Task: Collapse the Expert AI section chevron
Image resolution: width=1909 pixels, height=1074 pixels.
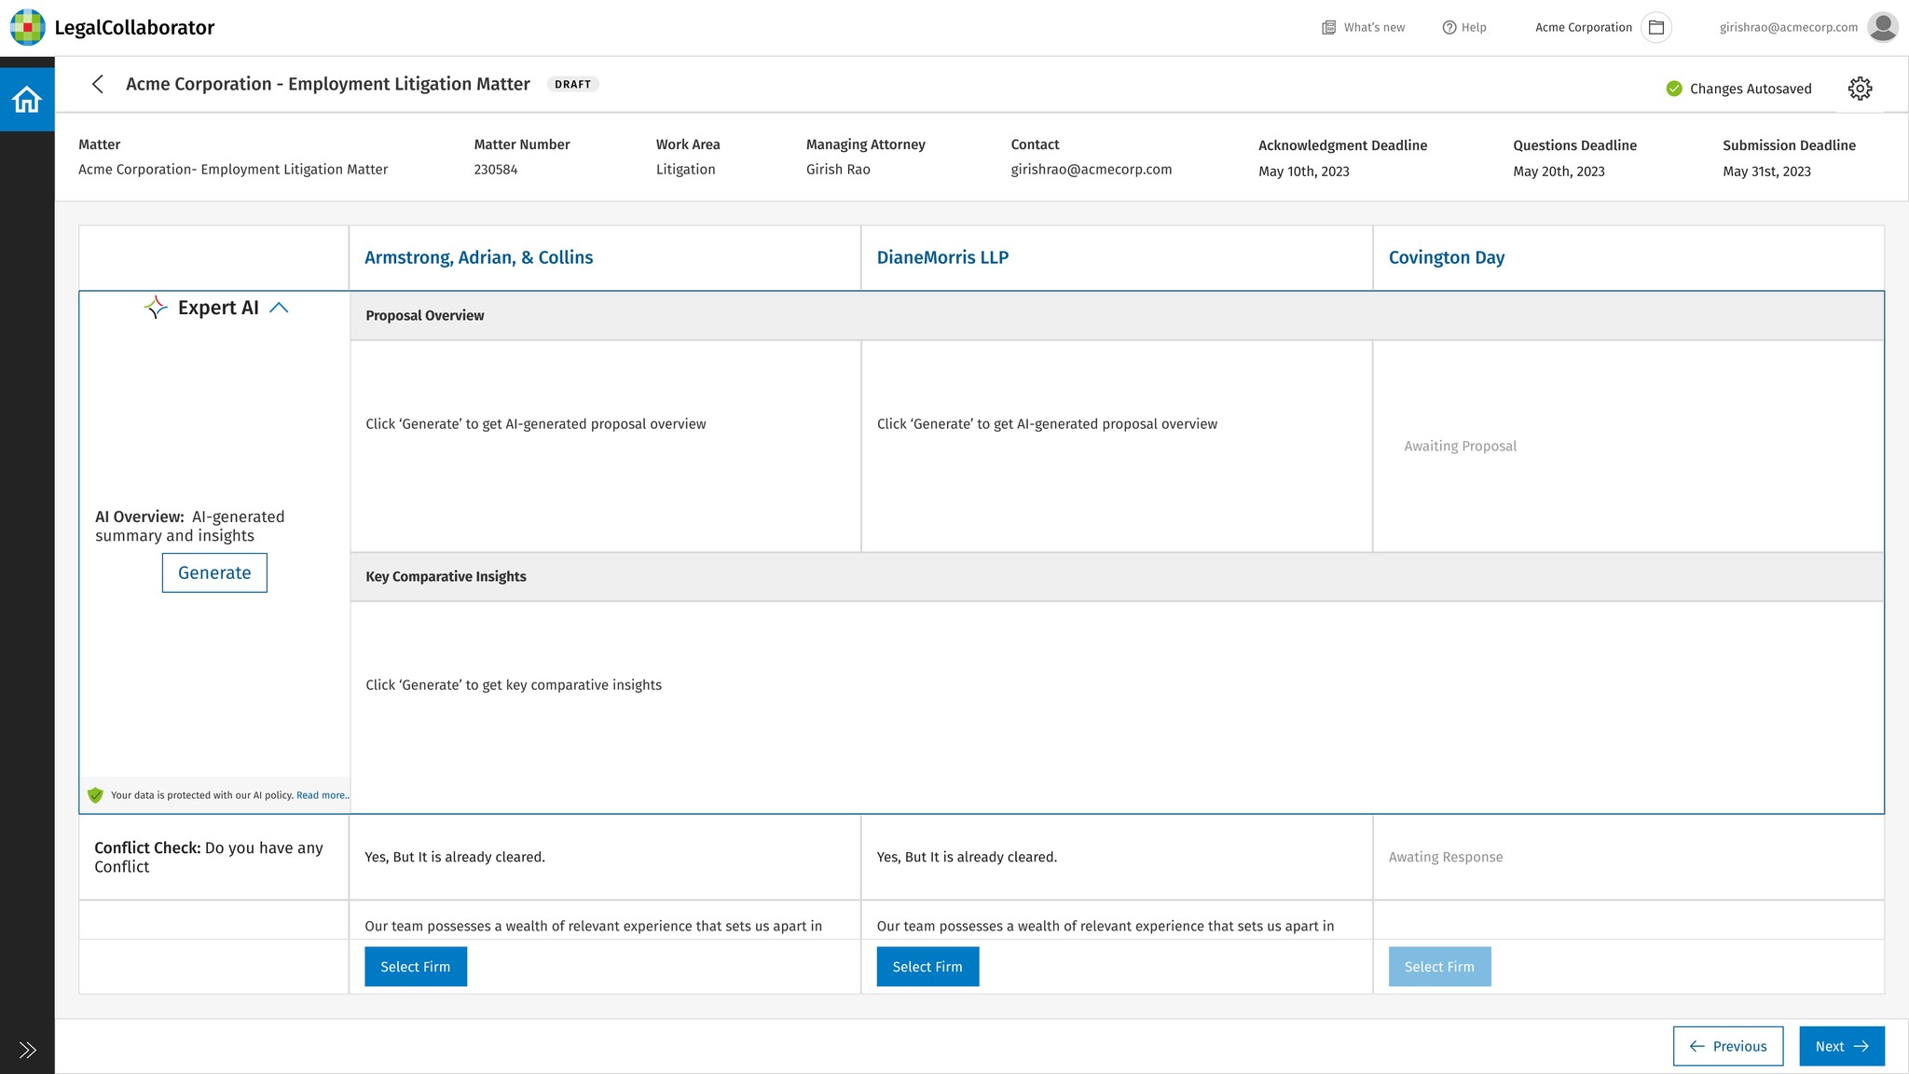Action: pyautogui.click(x=279, y=308)
